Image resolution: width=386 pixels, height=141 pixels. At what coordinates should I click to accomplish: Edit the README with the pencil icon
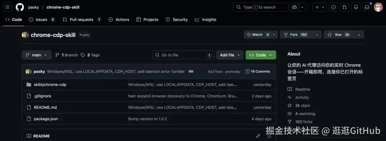click(258, 136)
